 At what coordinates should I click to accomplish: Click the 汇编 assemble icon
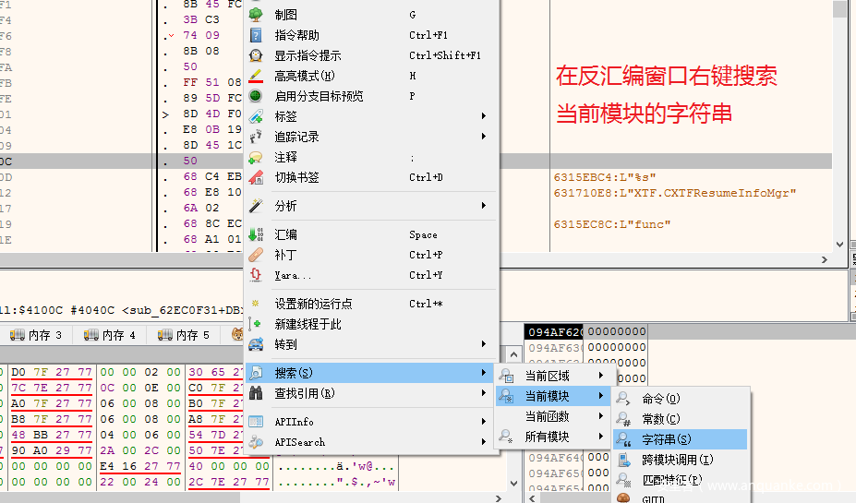(x=256, y=234)
